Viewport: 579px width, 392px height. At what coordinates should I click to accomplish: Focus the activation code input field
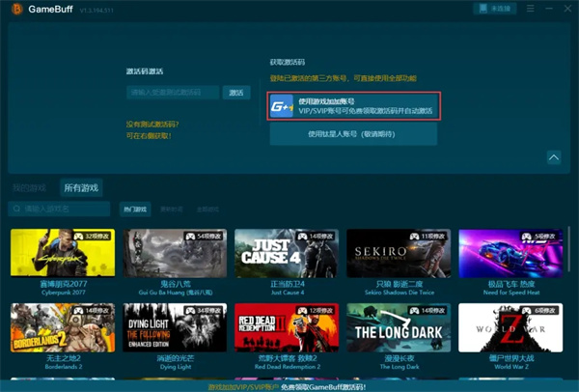[174, 93]
